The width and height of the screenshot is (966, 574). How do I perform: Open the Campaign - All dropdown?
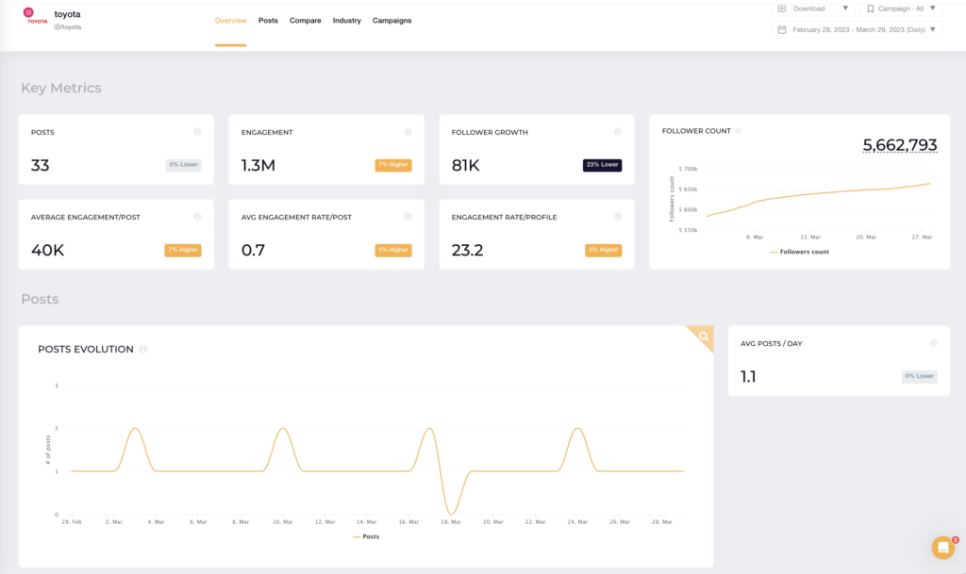point(903,8)
